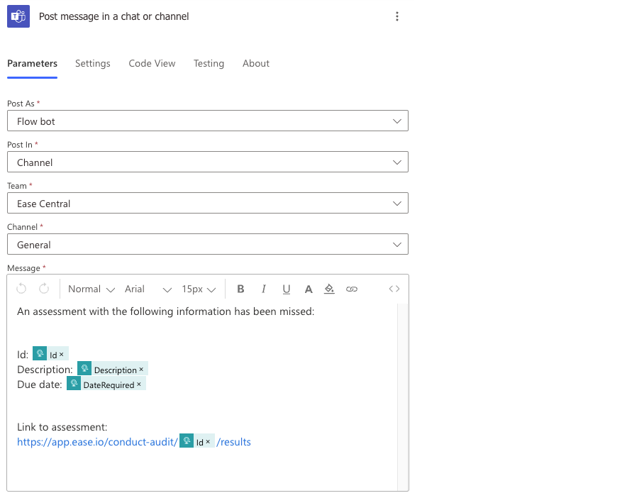This screenshot has height=498, width=644.
Task: Toggle italic formatting in message editor
Action: click(264, 289)
